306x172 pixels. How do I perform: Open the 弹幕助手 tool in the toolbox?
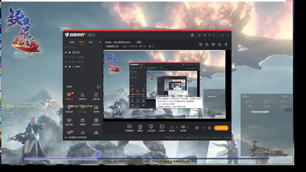(69, 96)
